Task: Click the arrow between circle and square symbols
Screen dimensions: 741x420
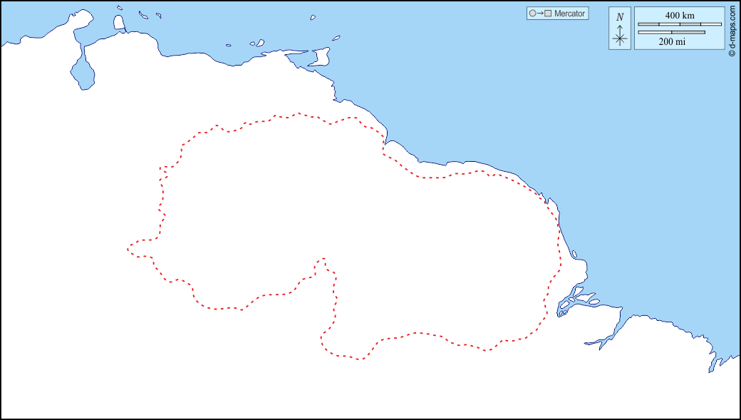Action: point(541,13)
